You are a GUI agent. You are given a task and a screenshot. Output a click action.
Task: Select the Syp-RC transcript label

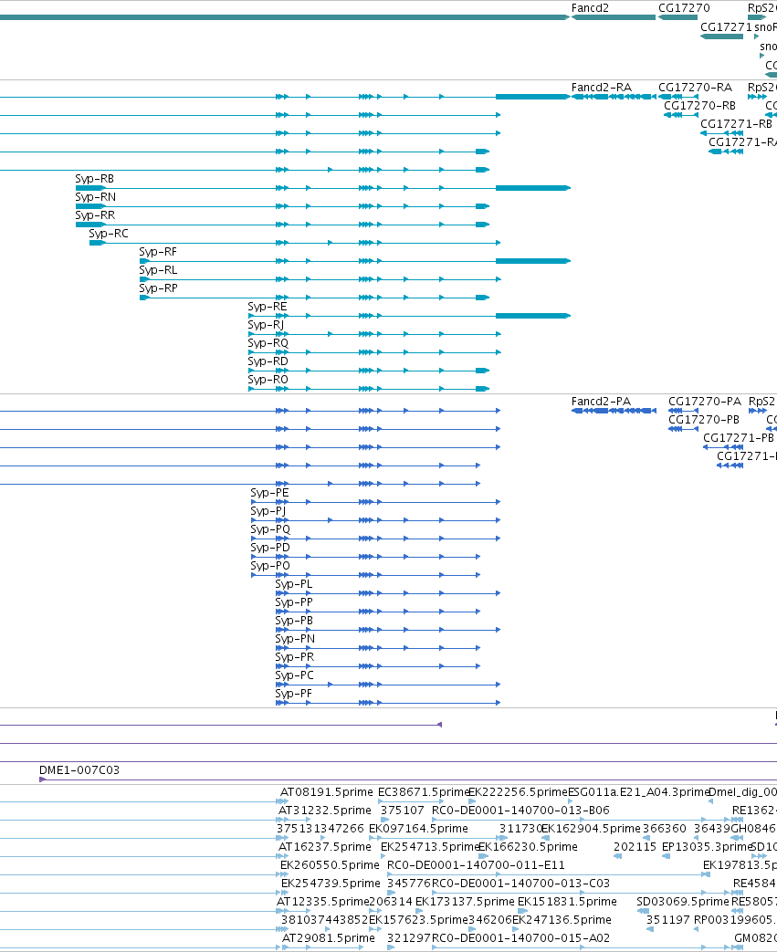pos(109,233)
